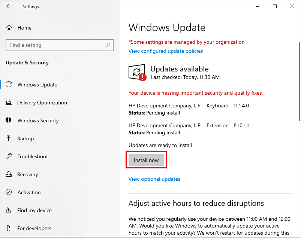301x238 pixels.
Task: Minimize the Settings window
Action: (x=258, y=6)
